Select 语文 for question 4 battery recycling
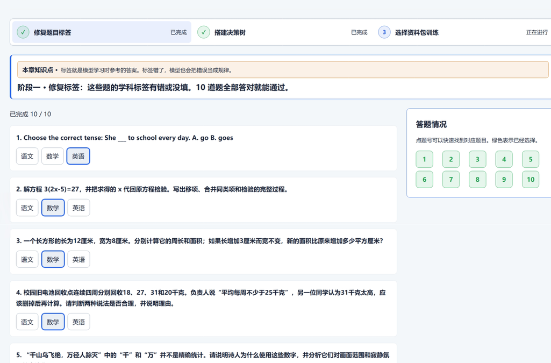 (x=27, y=322)
